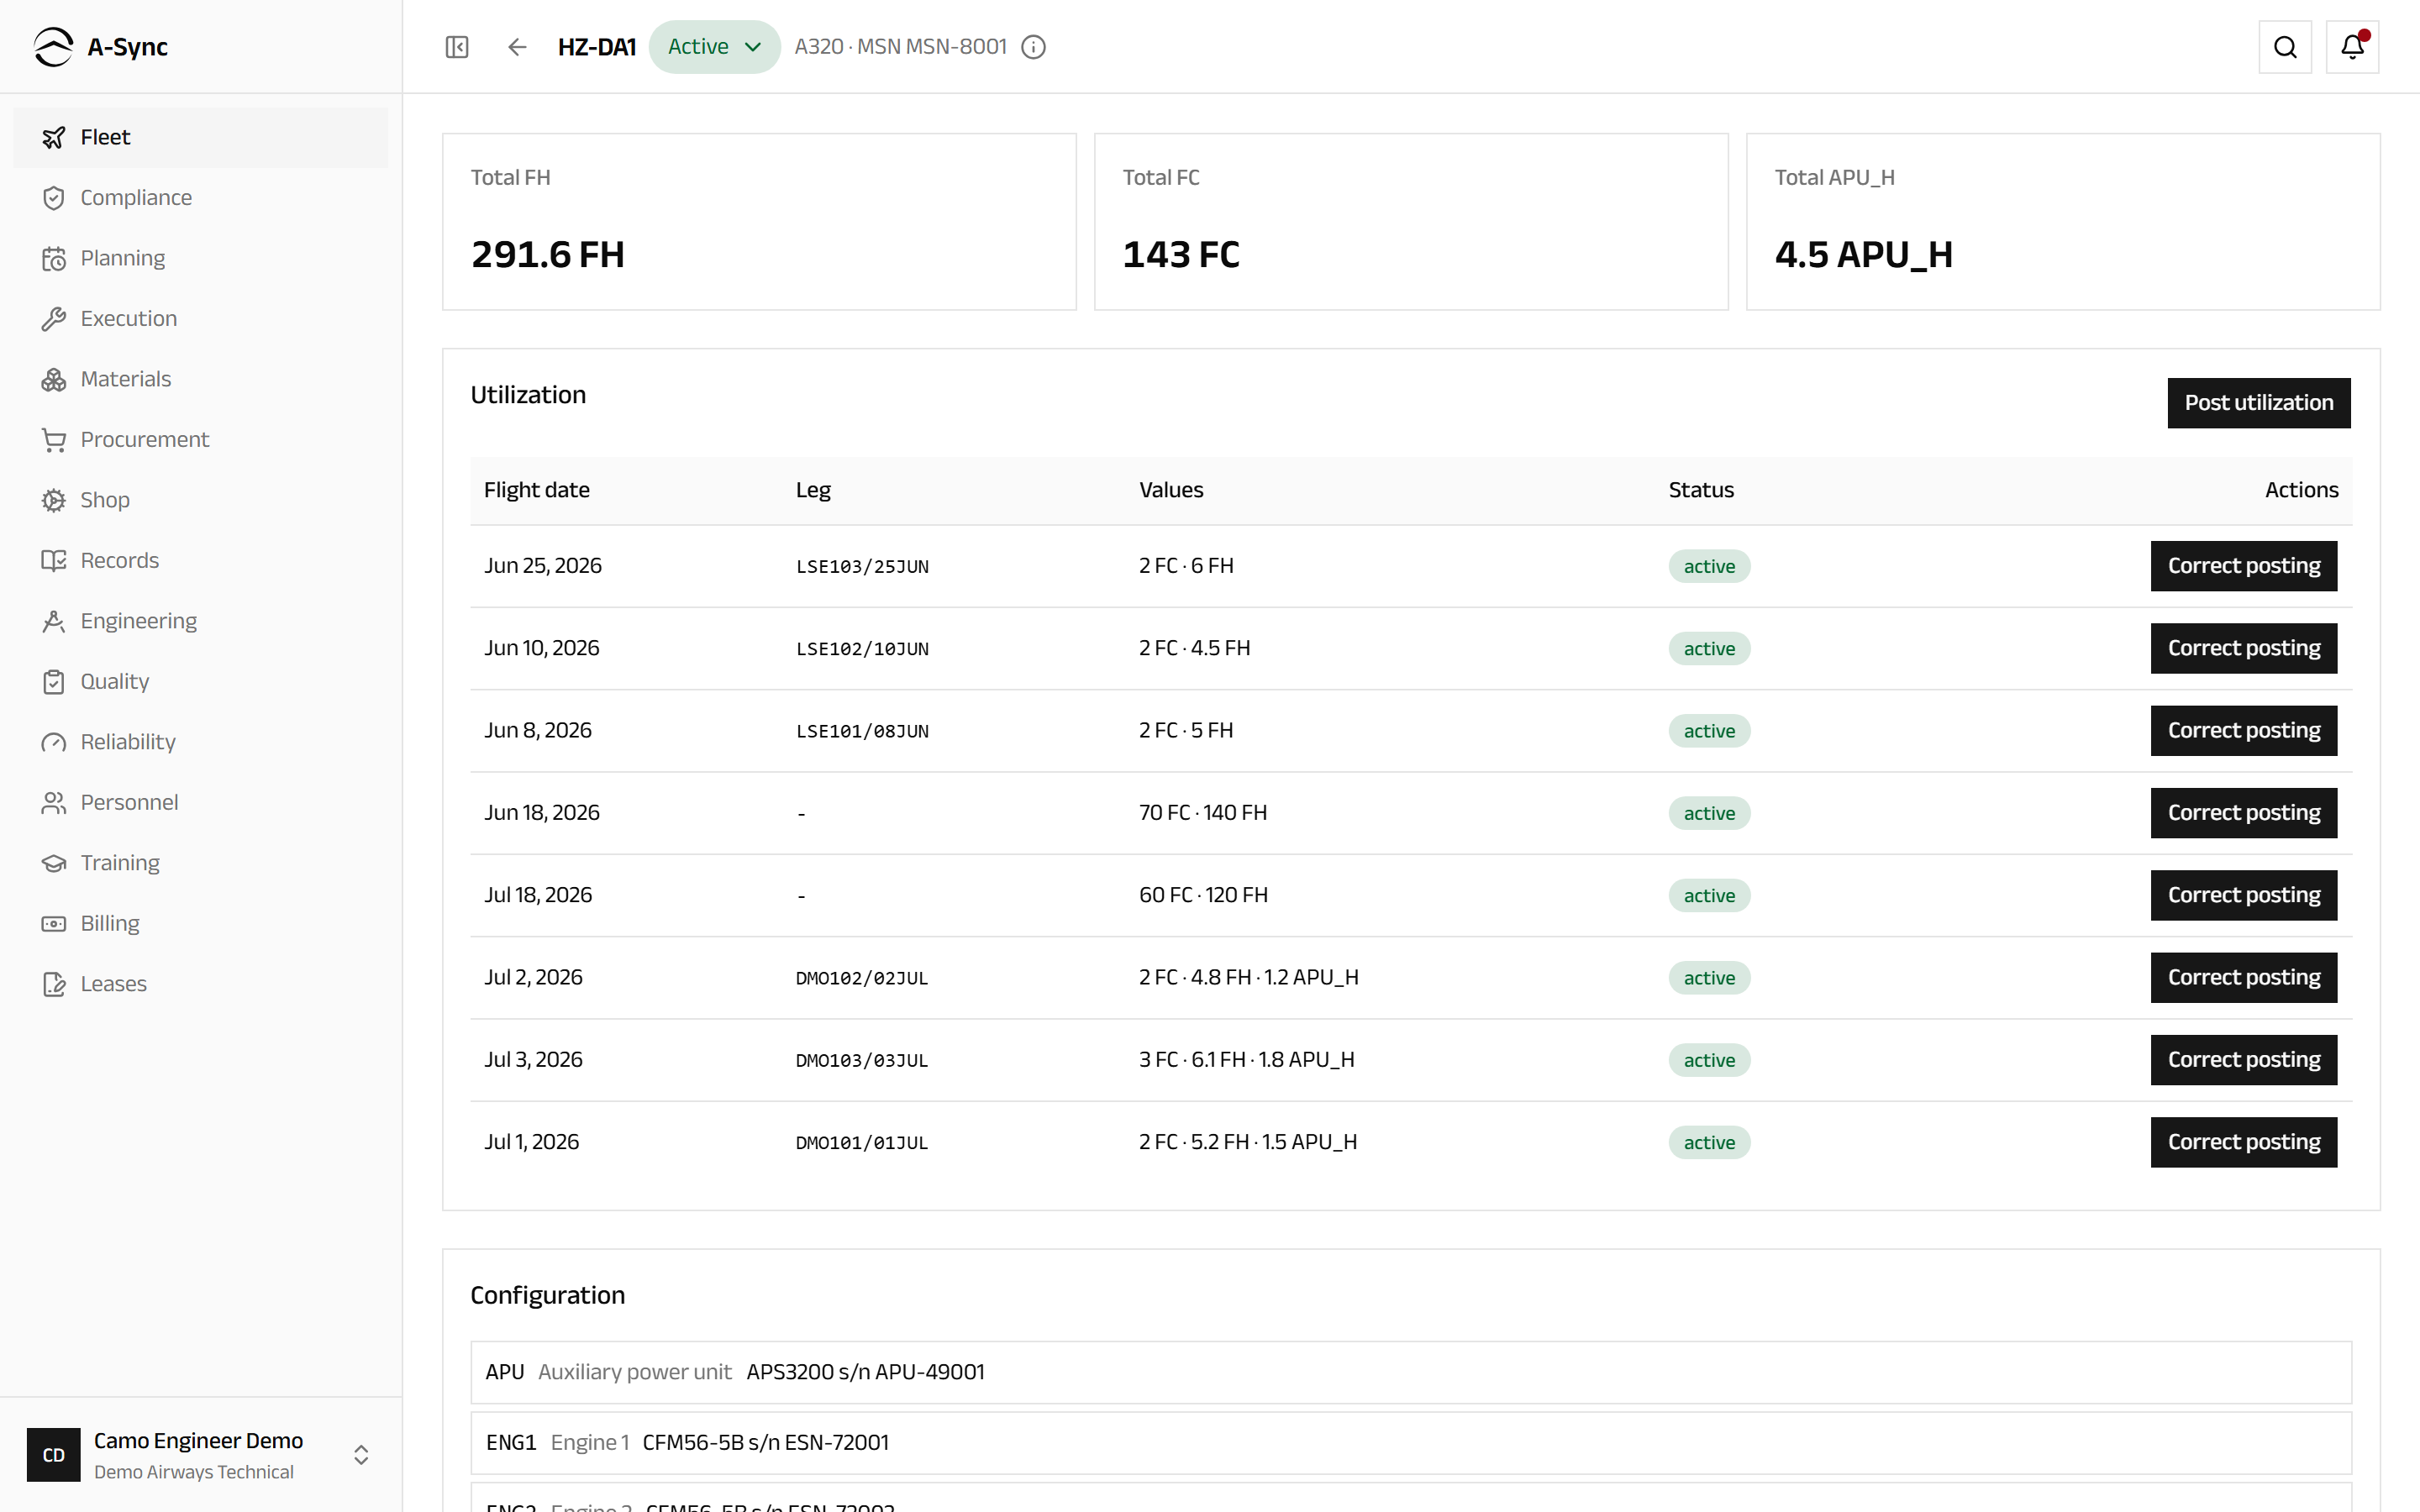Open the search icon button
The width and height of the screenshot is (2420, 1512).
coord(2285,47)
